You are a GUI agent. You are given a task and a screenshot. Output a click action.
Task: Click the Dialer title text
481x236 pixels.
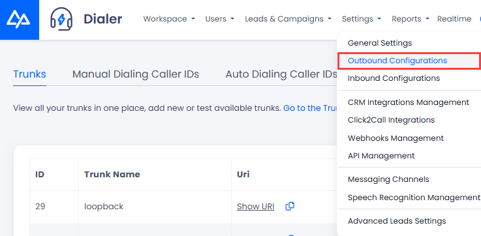click(102, 19)
